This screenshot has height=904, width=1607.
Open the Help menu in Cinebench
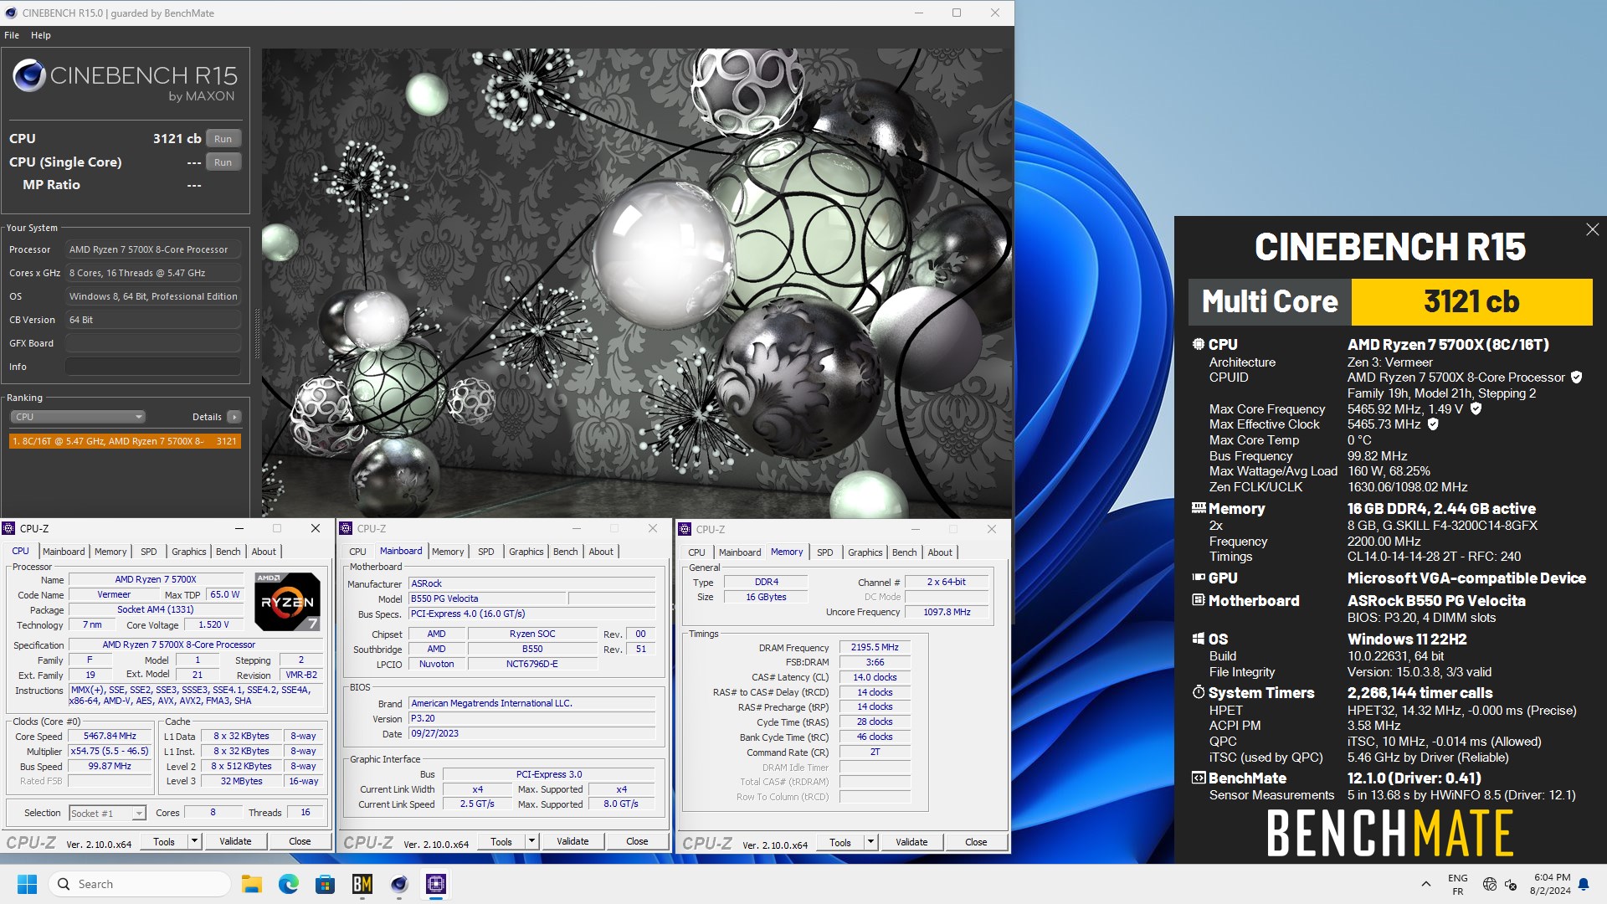click(40, 35)
